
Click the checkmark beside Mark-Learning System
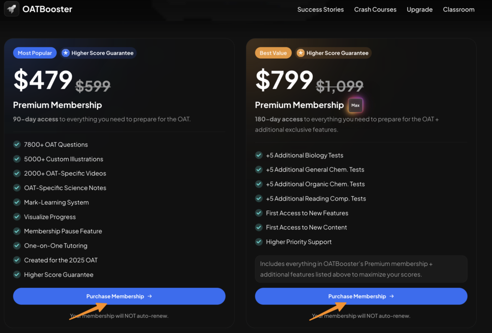click(x=17, y=202)
